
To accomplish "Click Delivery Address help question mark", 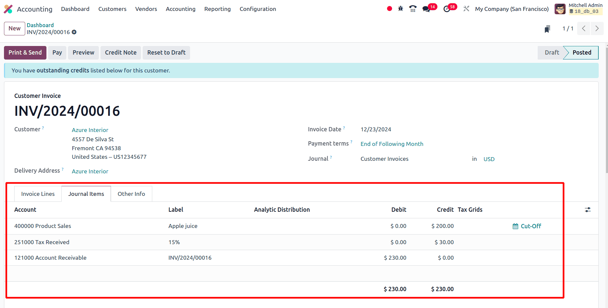I will pos(62,169).
